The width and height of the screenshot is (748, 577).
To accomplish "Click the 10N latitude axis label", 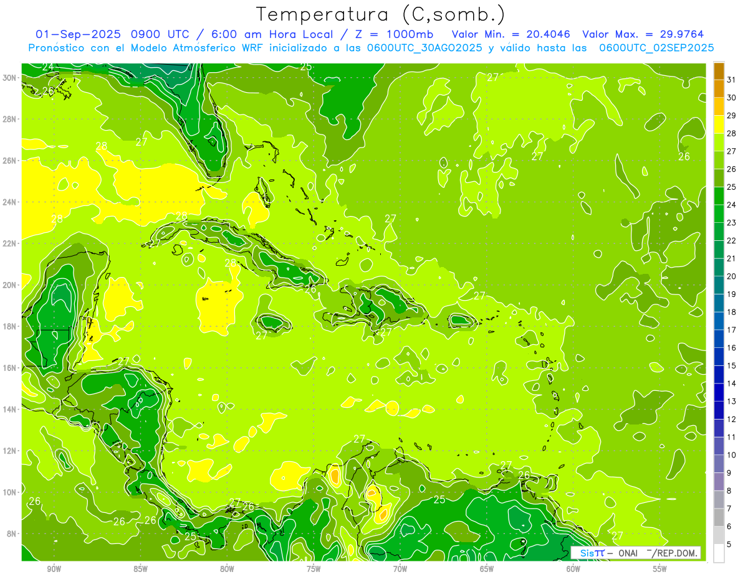I will coord(10,492).
